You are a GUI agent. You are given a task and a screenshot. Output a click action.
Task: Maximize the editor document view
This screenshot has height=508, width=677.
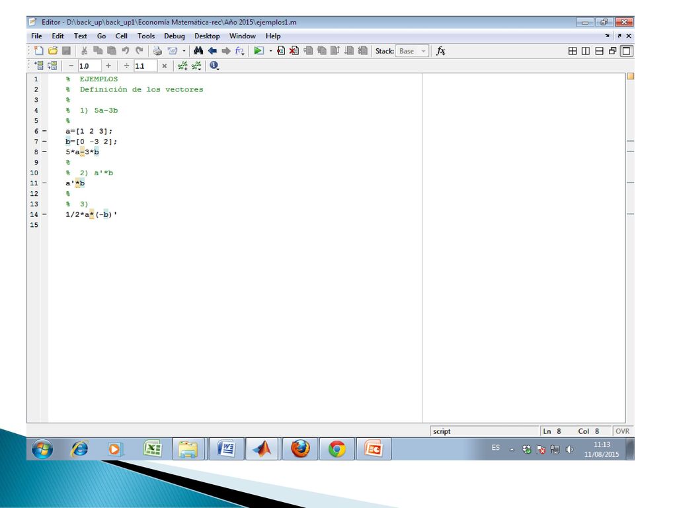(626, 50)
